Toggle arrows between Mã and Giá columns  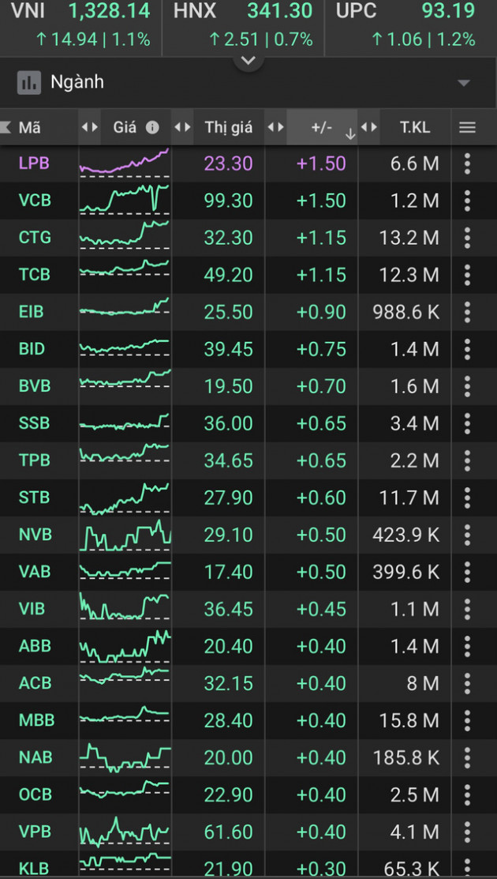pos(90,127)
